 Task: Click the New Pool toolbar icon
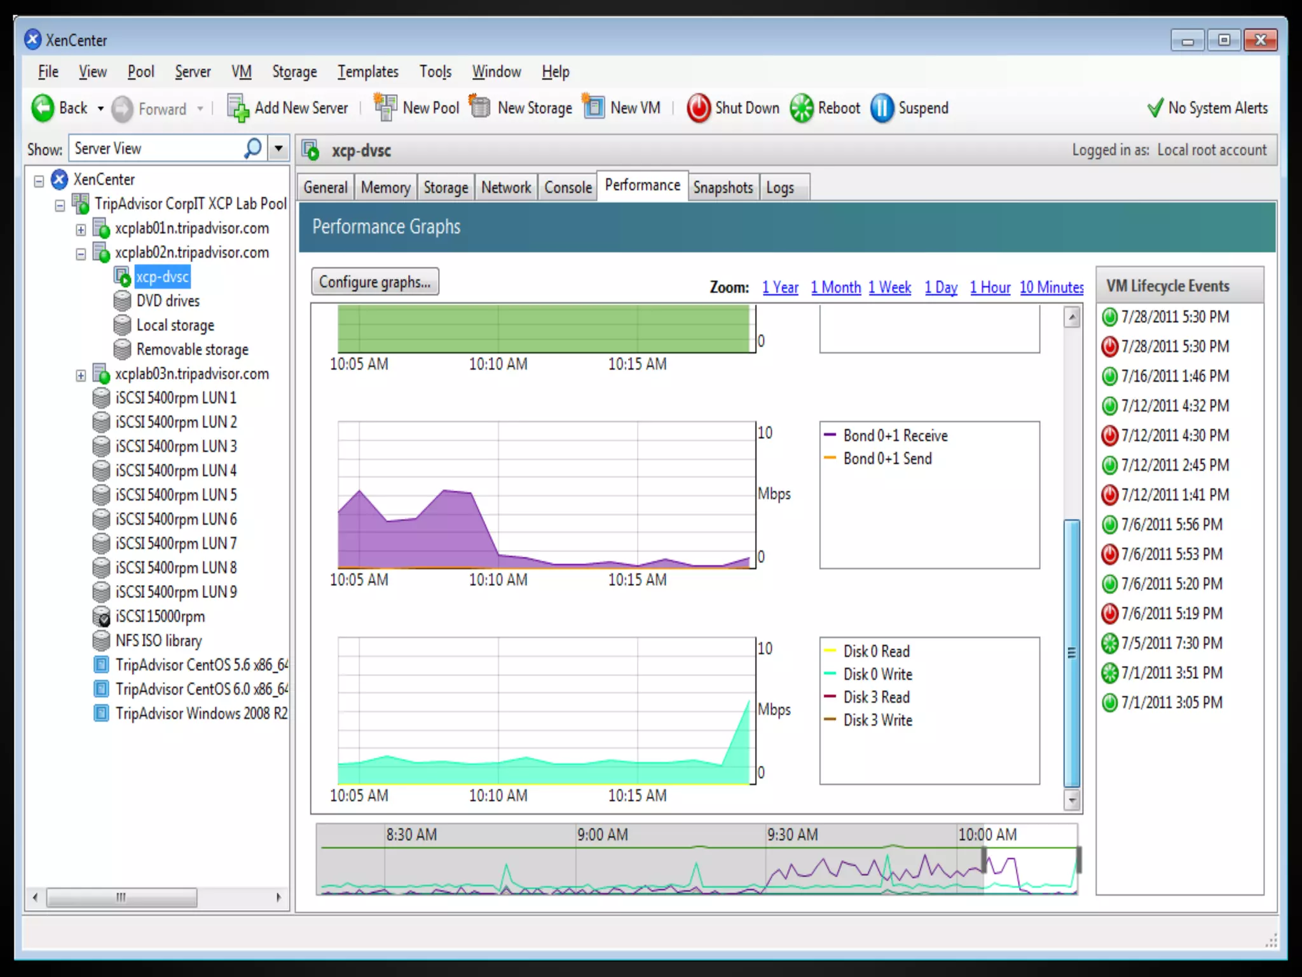(x=385, y=107)
